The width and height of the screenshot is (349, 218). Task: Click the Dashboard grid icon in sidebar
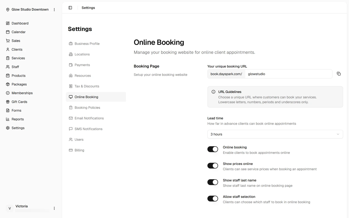point(8,23)
